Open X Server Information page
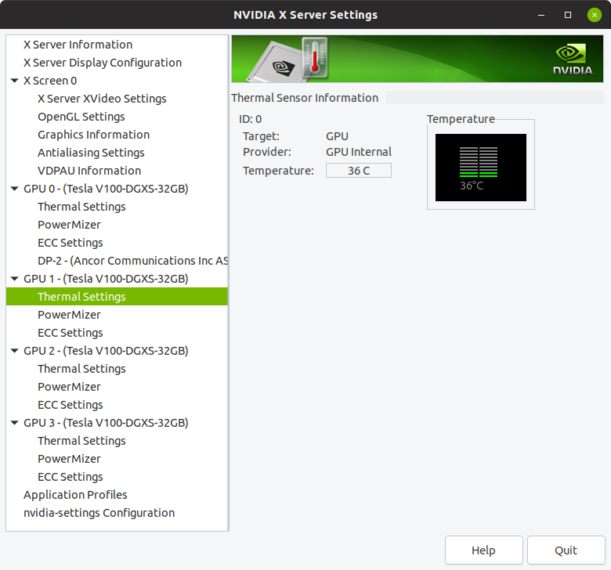The image size is (611, 570). [x=78, y=45]
